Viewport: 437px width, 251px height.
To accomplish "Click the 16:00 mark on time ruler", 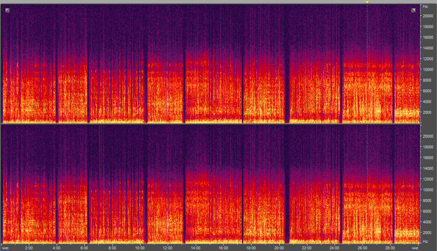I will coord(223,248).
